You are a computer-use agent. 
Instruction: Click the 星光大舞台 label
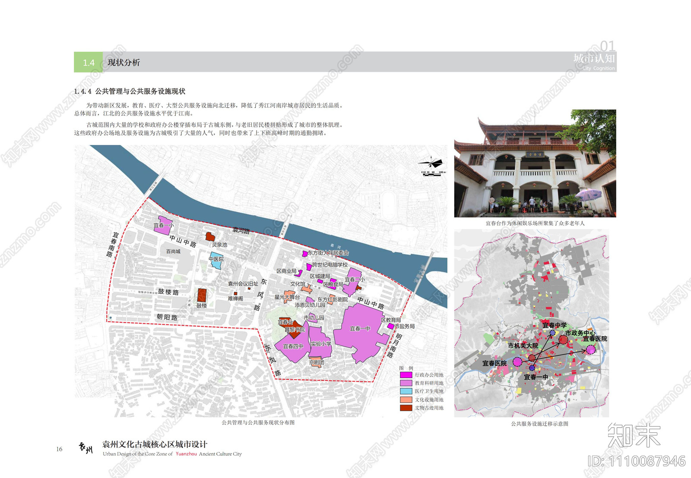[287, 297]
